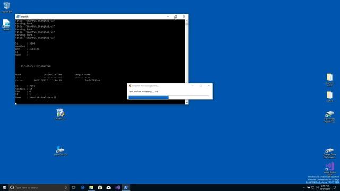Open the Windows Start menu
Viewport: 340px width, 191px height.
click(4, 187)
